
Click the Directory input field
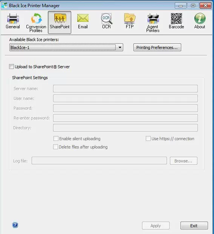(125, 128)
